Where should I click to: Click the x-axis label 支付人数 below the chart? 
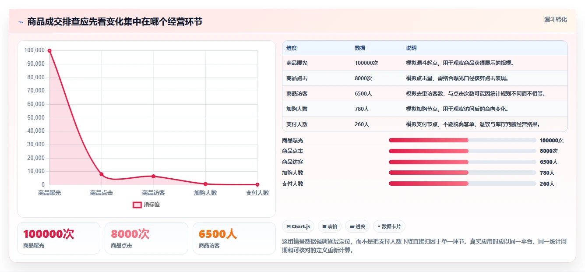[x=257, y=193]
